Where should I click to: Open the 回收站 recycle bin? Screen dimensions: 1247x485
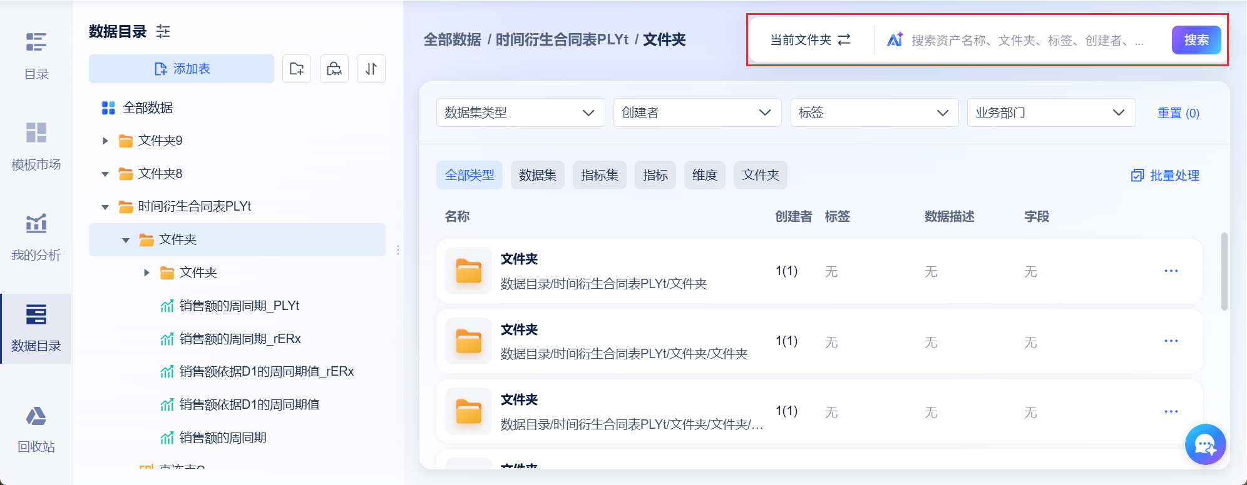coord(36,429)
